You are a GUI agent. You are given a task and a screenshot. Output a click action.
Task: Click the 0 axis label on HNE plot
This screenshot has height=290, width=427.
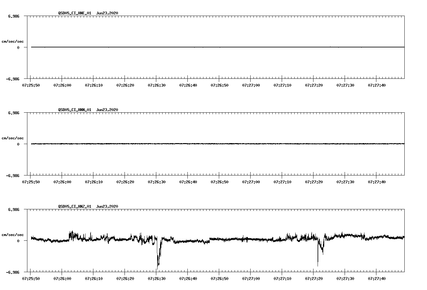(x=18, y=47)
